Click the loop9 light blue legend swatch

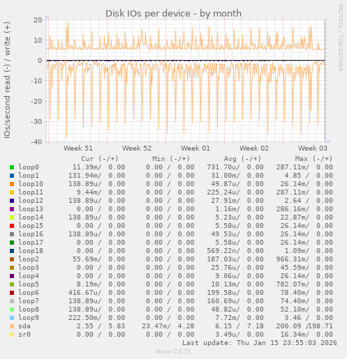point(12,318)
